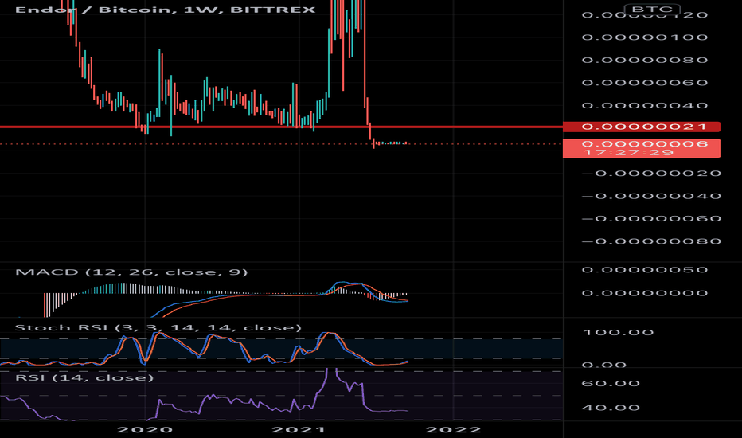
Task: Click the Stoch RSI 0.00 scale label
Action: [x=603, y=365]
